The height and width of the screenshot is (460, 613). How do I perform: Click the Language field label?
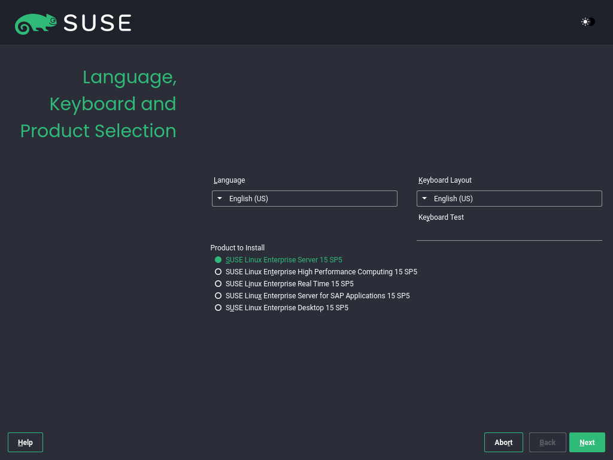pos(229,180)
